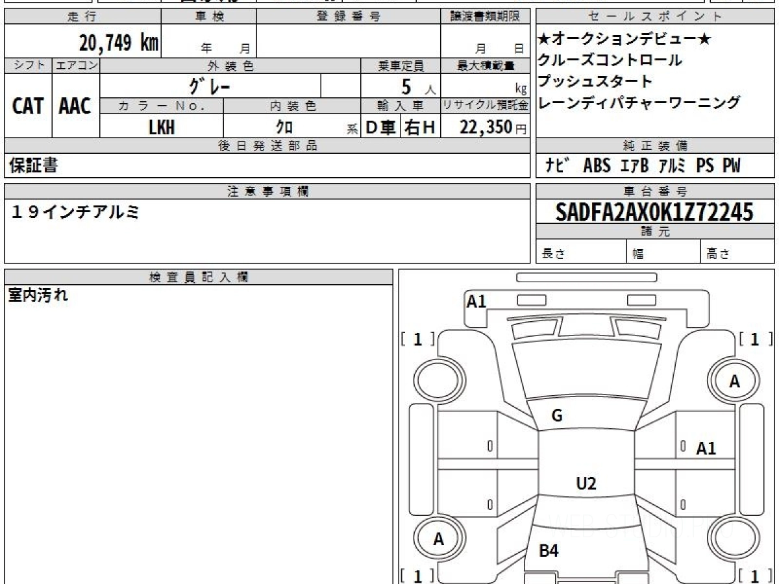The height and width of the screenshot is (584, 779).
Task: Select the PS equipment item
Action: 705,166
